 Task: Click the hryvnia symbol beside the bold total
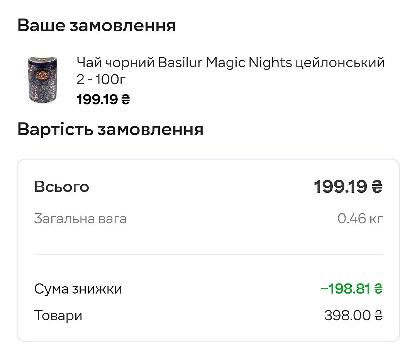(377, 187)
